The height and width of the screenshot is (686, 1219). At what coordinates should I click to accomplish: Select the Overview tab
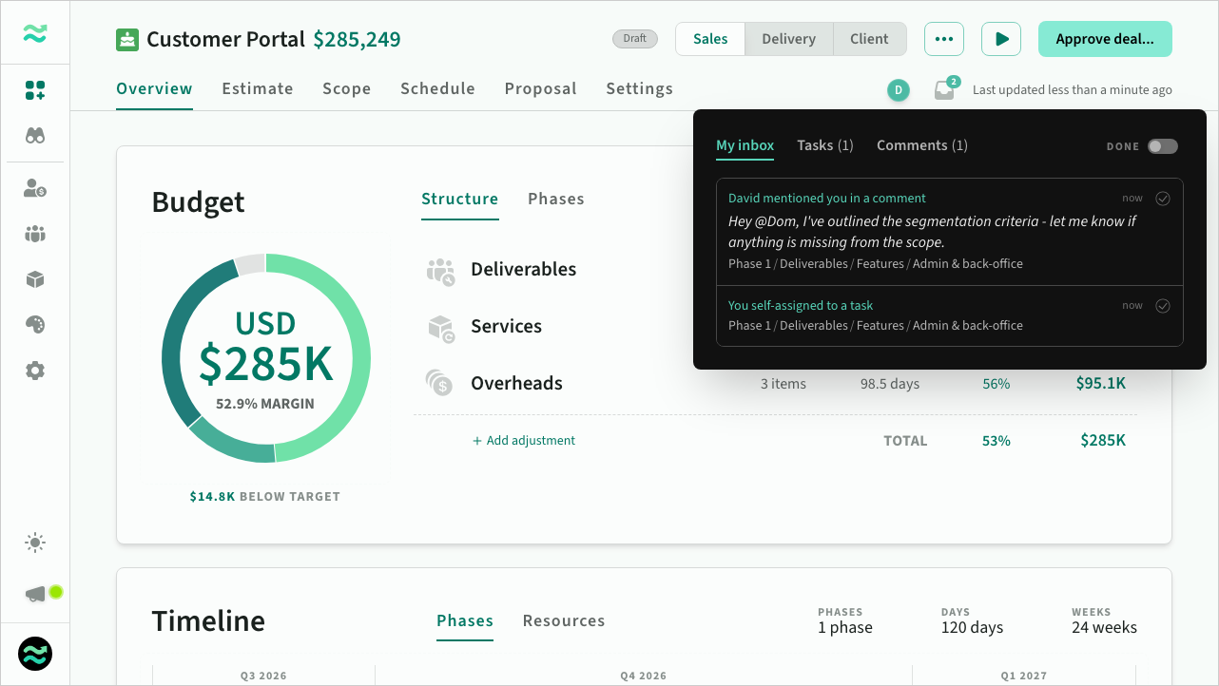pos(154,89)
